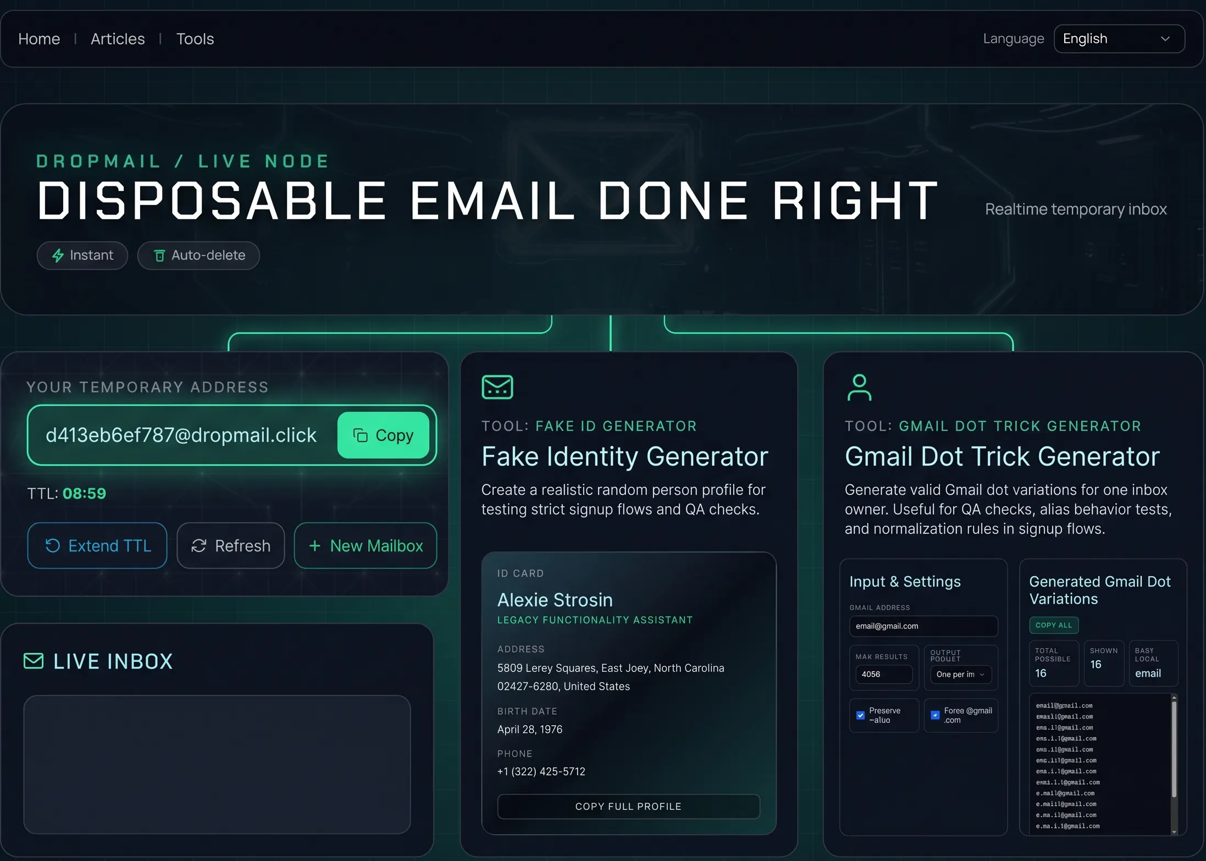The image size is (1206, 861).
Task: Go to Home in the navigation
Action: click(x=39, y=39)
